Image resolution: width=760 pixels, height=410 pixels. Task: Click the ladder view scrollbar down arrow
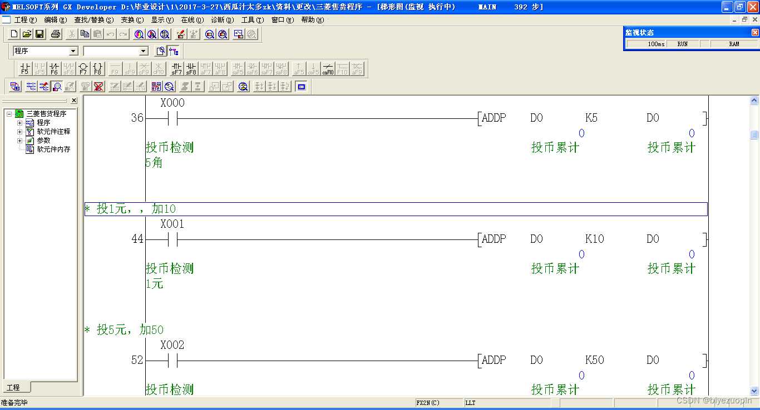754,391
